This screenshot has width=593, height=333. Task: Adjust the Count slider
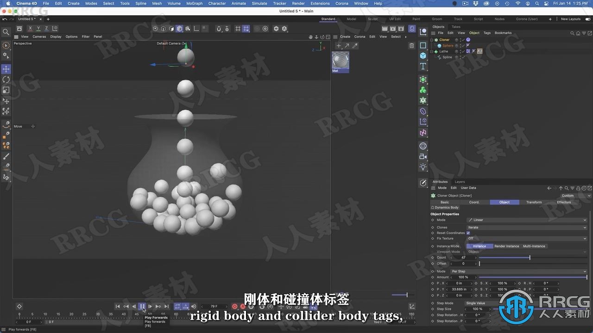tap(533, 258)
